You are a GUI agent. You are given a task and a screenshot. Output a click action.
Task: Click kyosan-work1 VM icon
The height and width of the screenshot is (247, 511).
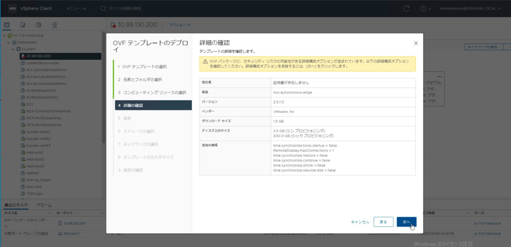[x=23, y=132]
